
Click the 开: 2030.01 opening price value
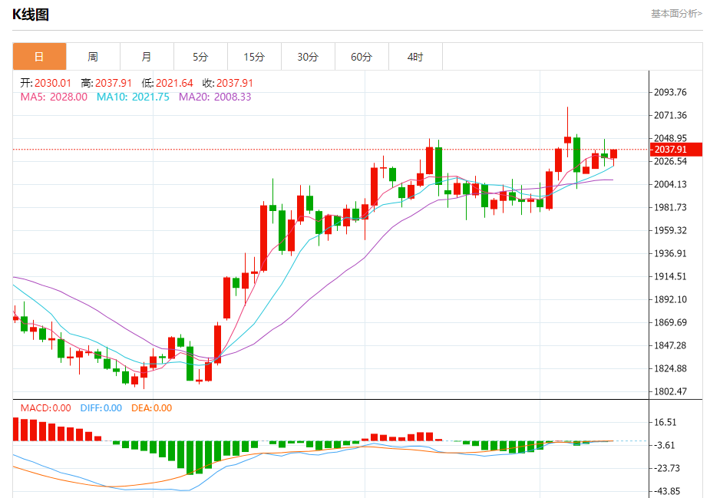tap(46, 83)
